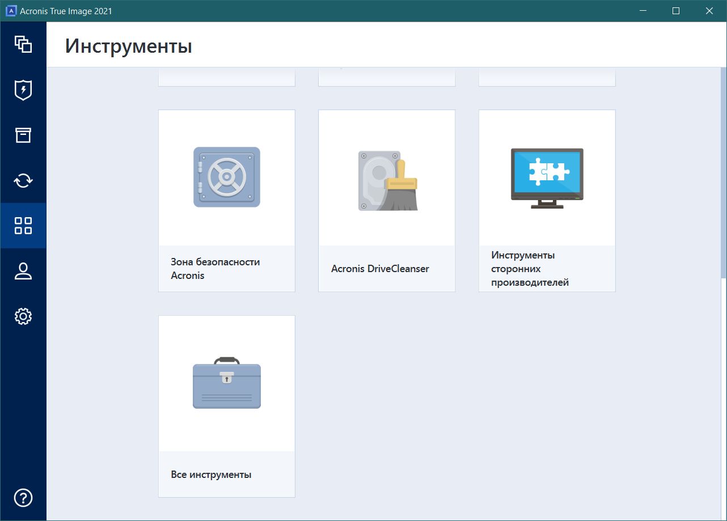727x521 pixels.
Task: Click the toolbox icon for all tools
Action: (x=227, y=383)
